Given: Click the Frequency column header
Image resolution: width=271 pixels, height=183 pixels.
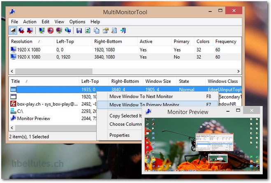Looking at the screenshot, I should (227, 41).
